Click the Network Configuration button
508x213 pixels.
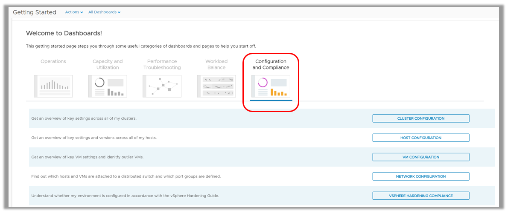420,176
